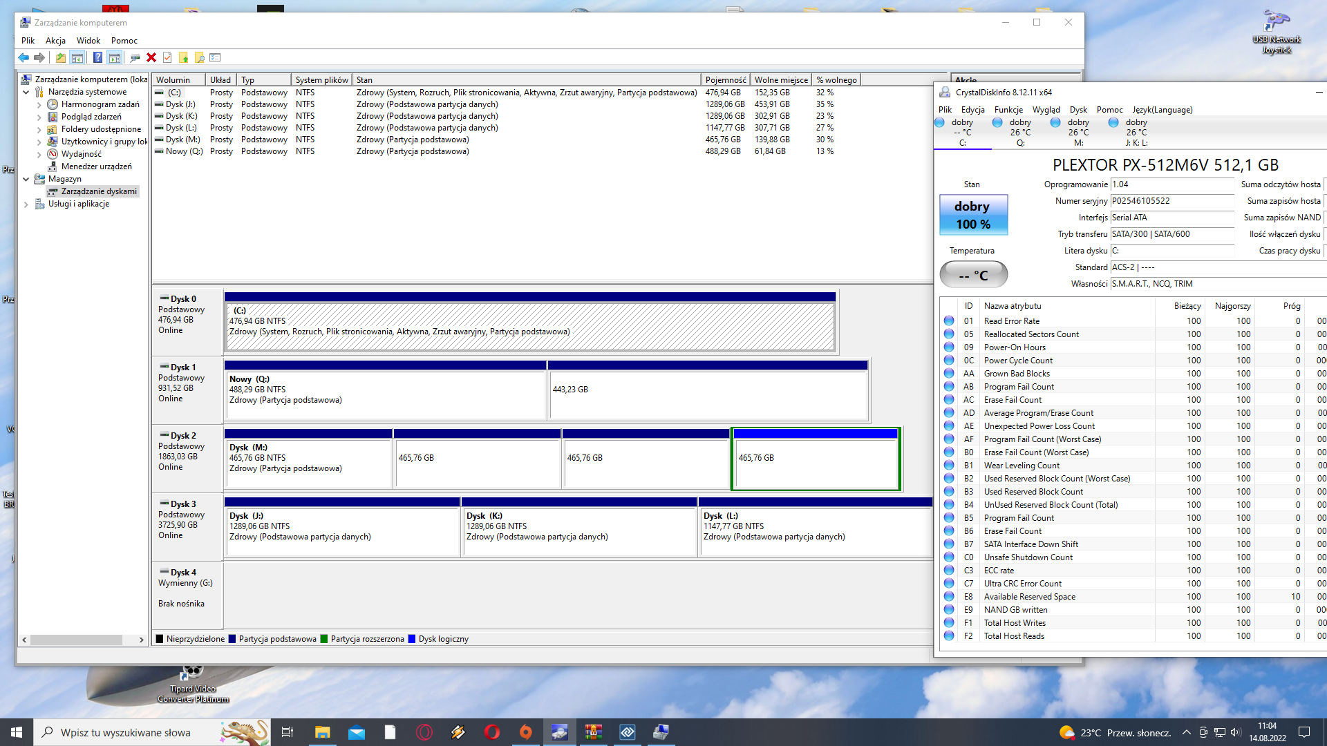The height and width of the screenshot is (746, 1327).
Task: Select Zarządzanie dyskami tree item
Action: 98,191
